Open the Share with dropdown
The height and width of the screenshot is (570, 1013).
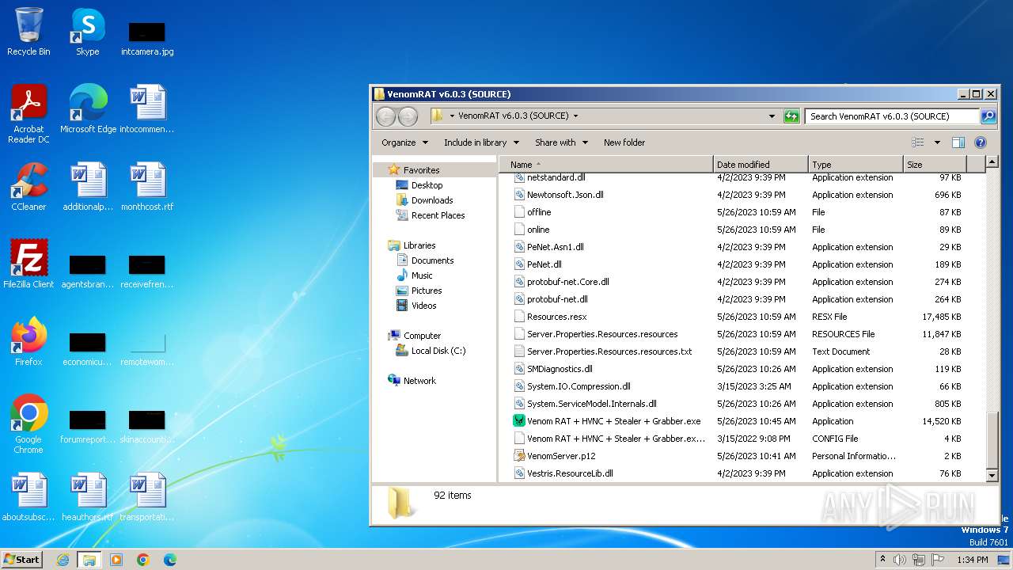coord(561,142)
